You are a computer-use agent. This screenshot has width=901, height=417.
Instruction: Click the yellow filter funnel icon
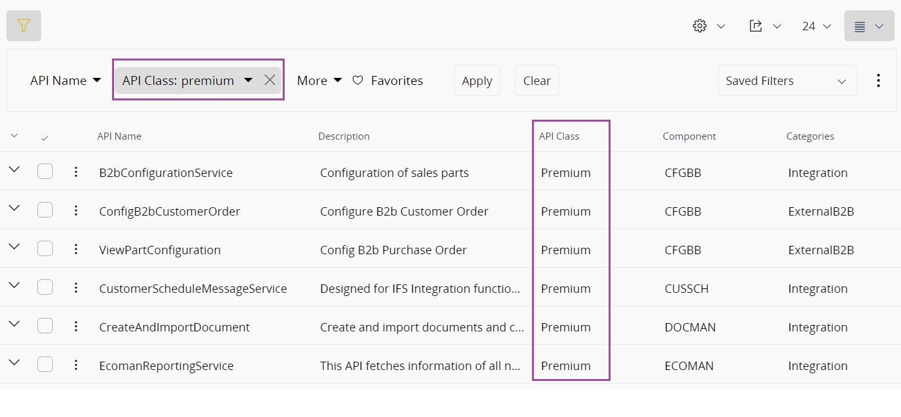(24, 26)
